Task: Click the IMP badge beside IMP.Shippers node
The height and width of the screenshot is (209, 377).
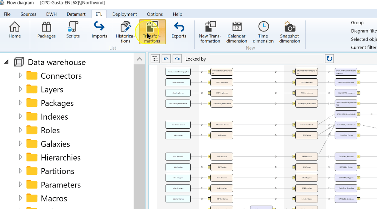Action: 209,178
